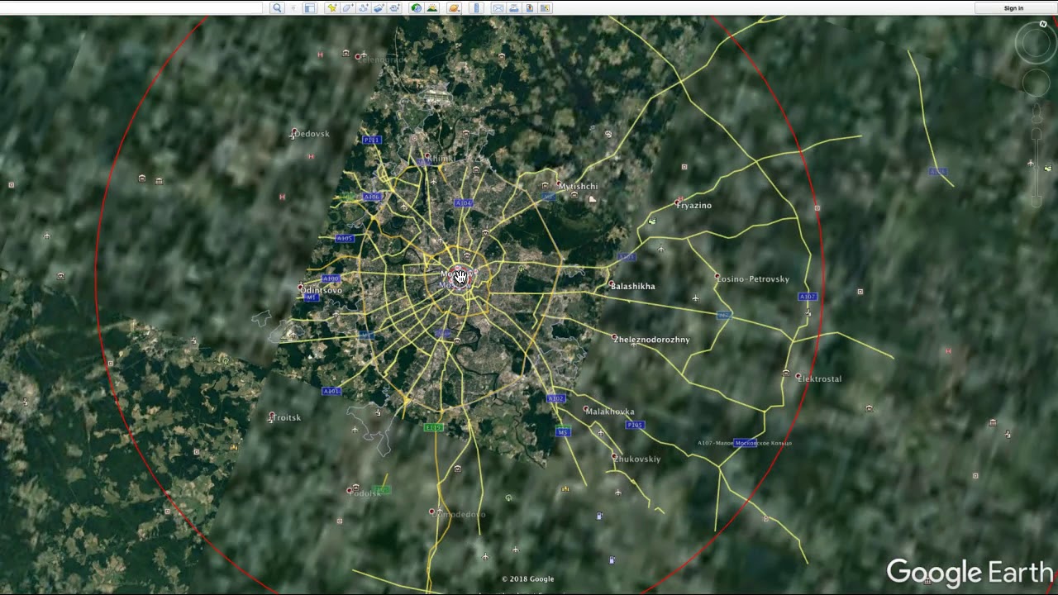Screen dimensions: 1058x595
Task: Click the A101 road shield
Action: (x=331, y=391)
